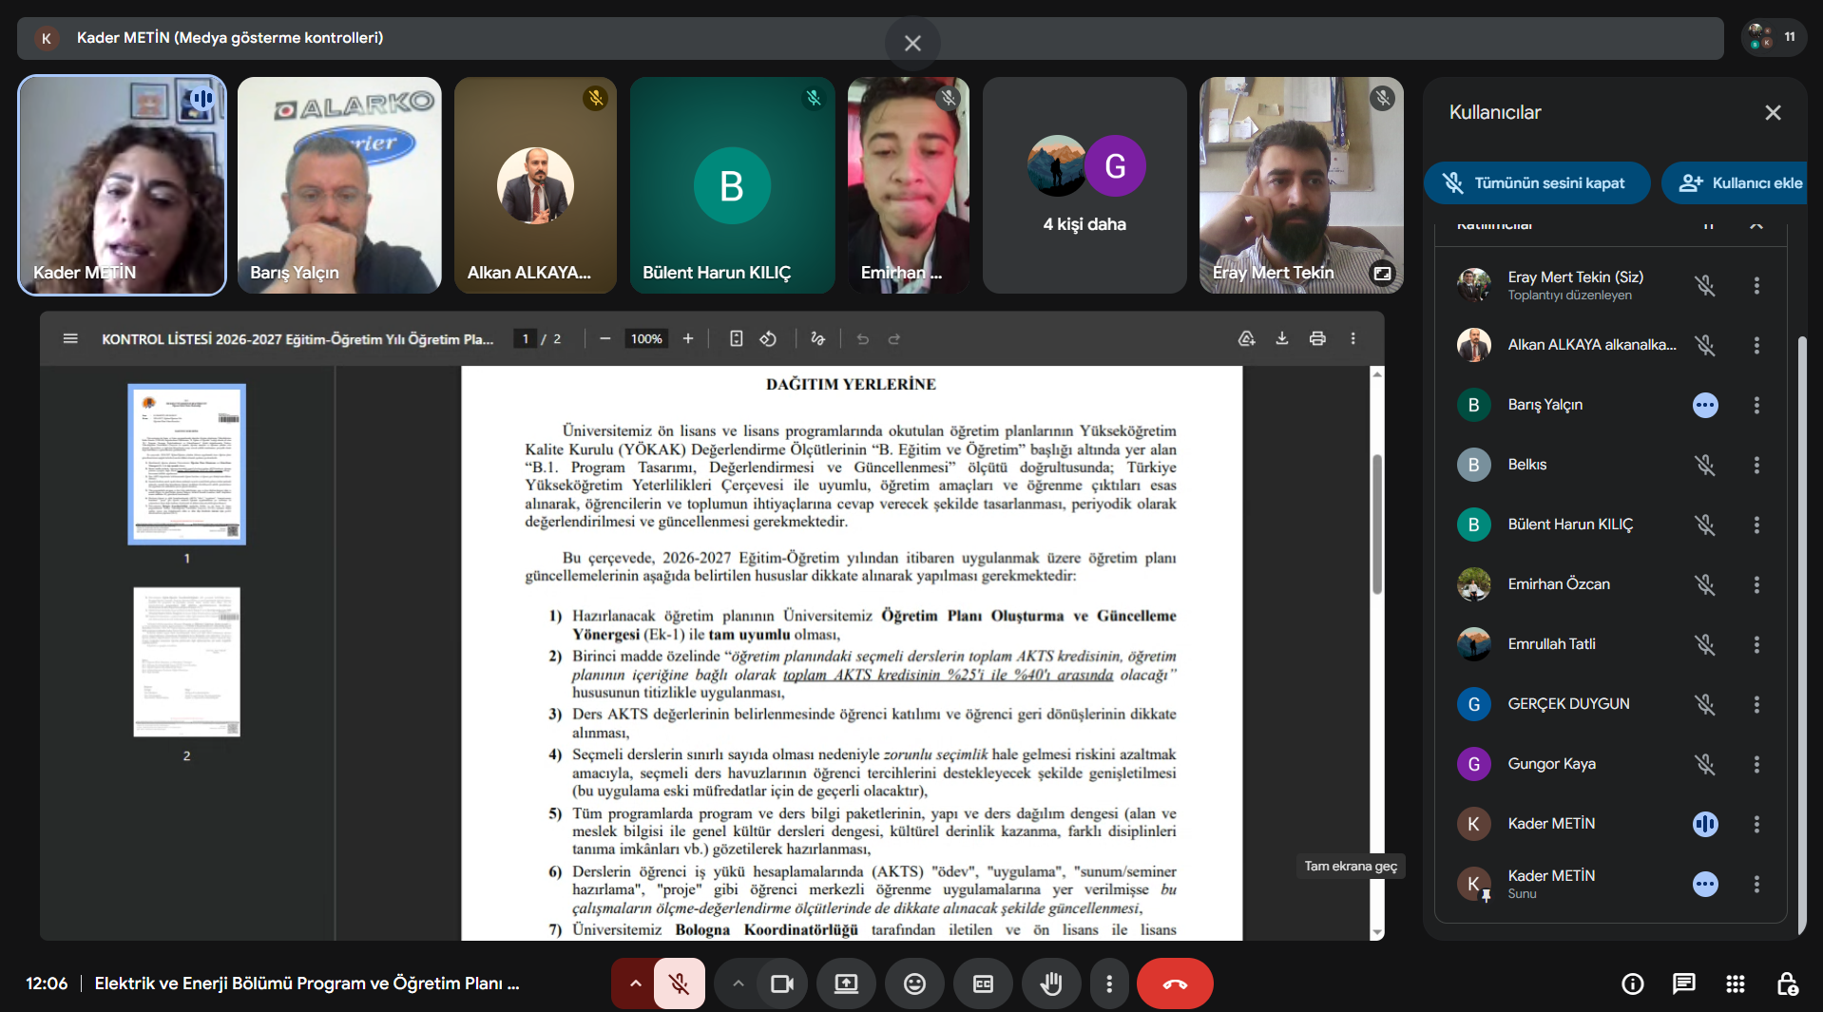Toggle the camera on or off
This screenshot has width=1823, height=1012.
[781, 983]
